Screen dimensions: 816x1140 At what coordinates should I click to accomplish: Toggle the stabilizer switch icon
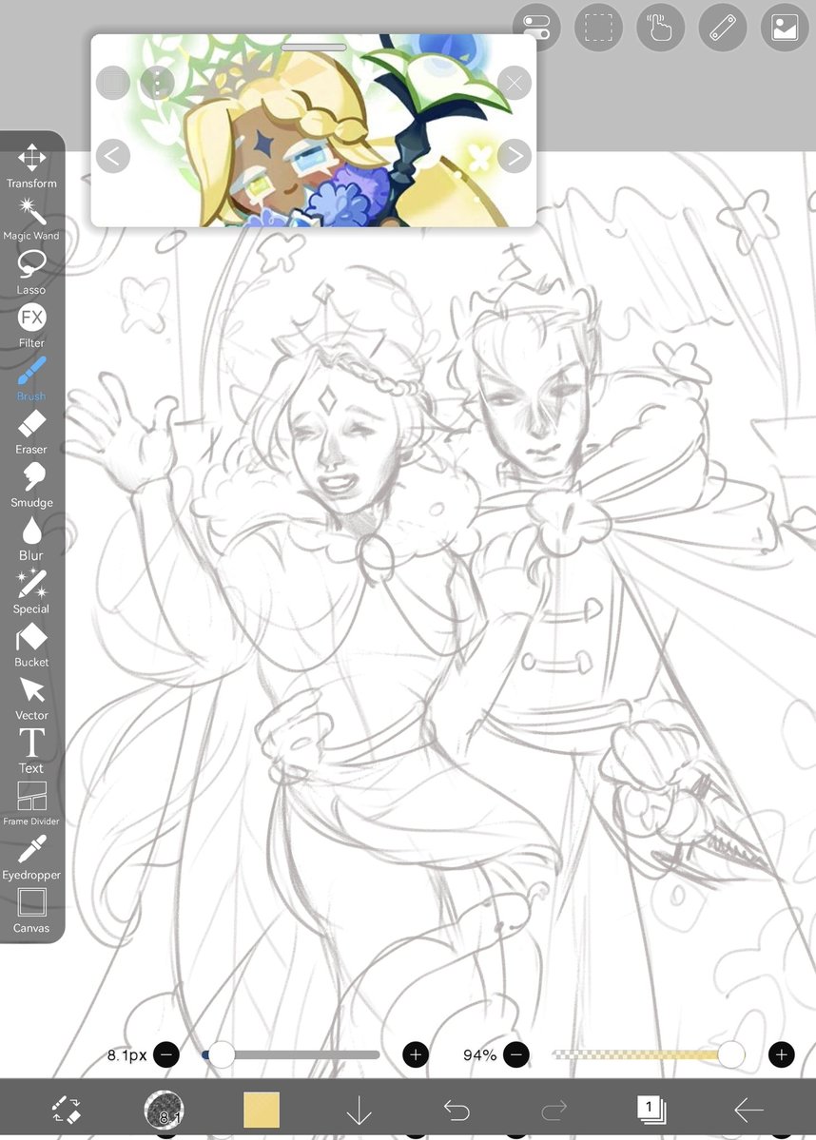click(536, 28)
